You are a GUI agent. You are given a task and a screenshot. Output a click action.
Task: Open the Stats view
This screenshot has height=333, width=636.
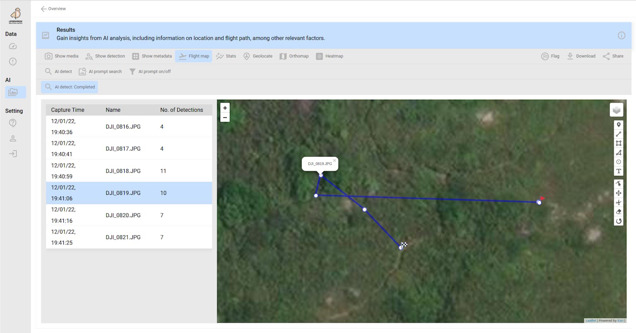(226, 56)
